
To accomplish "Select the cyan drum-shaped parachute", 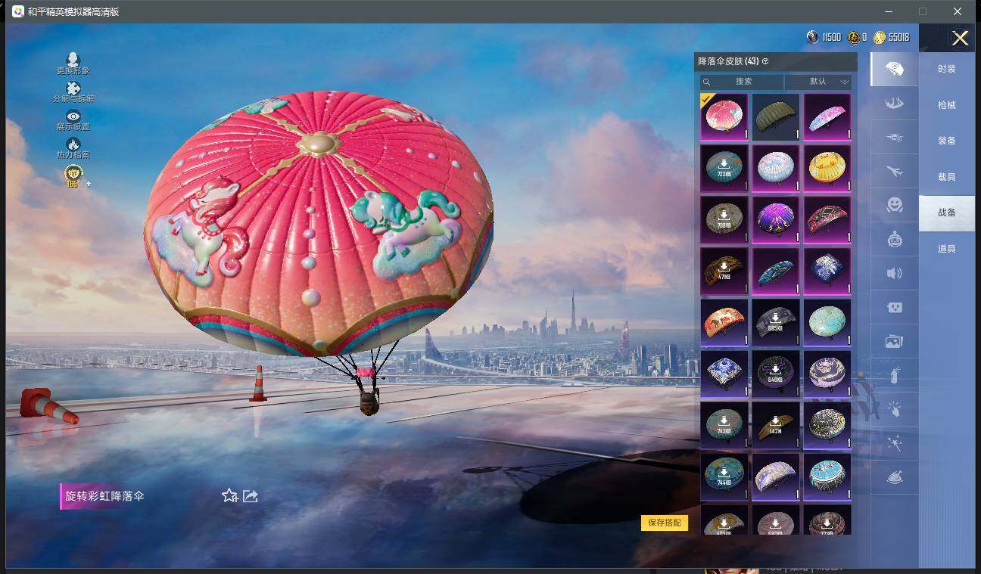I will pos(827,476).
